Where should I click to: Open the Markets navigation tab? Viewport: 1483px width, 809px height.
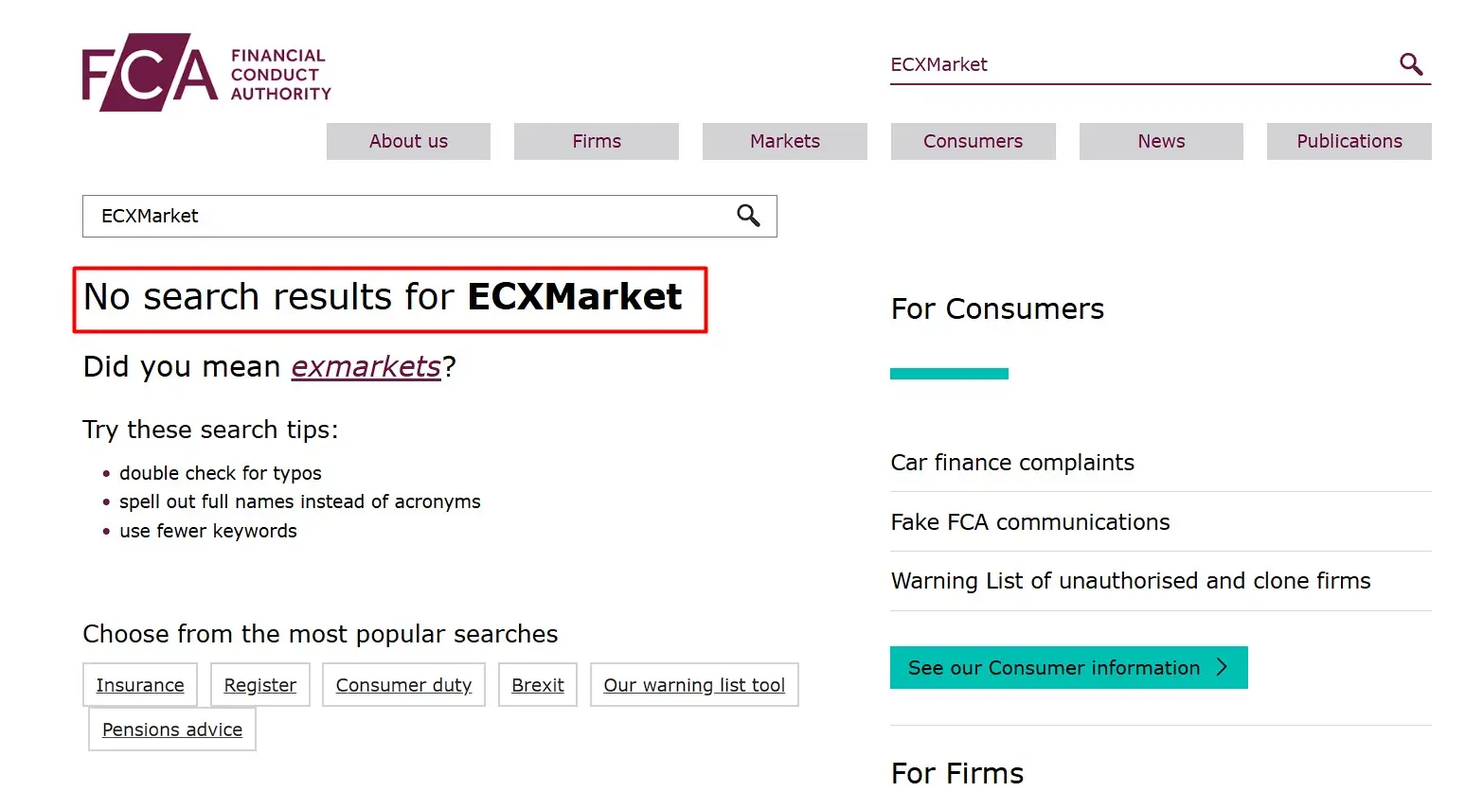(x=784, y=141)
